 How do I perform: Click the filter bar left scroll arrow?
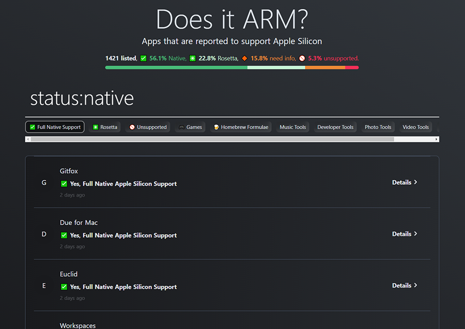coord(28,139)
